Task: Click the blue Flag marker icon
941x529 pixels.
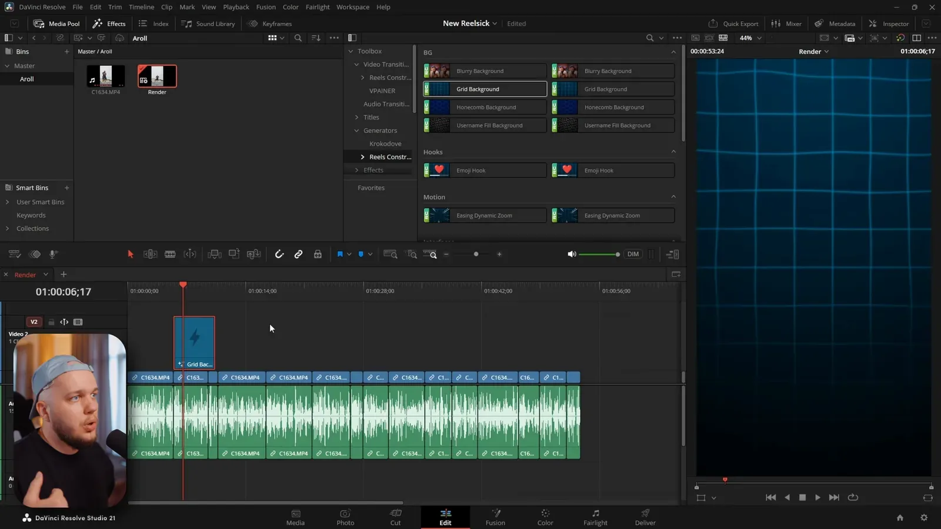Action: pyautogui.click(x=340, y=254)
